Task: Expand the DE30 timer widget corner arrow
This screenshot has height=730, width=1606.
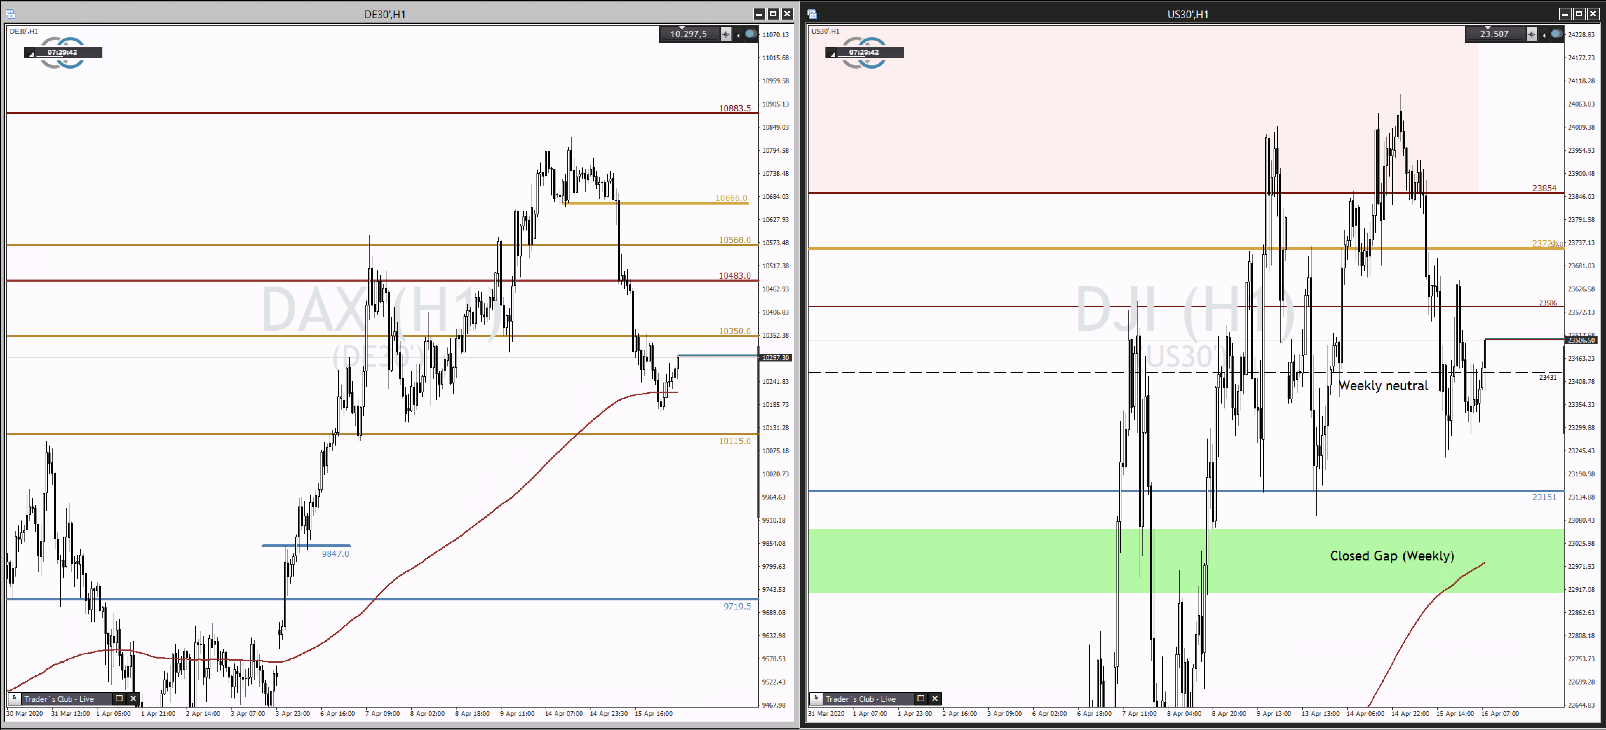Action: [x=31, y=55]
